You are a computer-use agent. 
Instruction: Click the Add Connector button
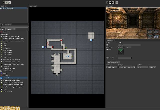tap(113, 62)
